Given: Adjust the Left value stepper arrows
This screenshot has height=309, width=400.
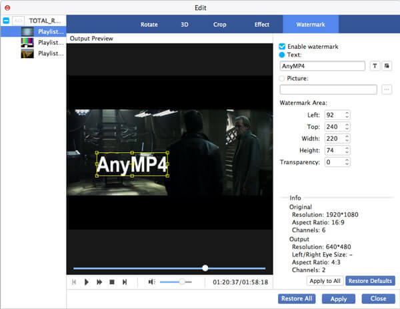Looking at the screenshot, I should tap(347, 115).
